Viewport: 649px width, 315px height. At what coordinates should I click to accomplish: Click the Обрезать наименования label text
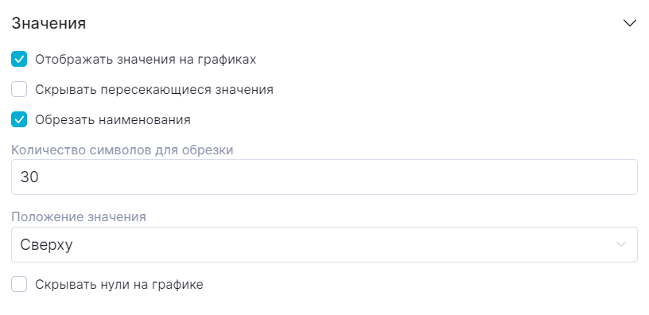click(113, 120)
